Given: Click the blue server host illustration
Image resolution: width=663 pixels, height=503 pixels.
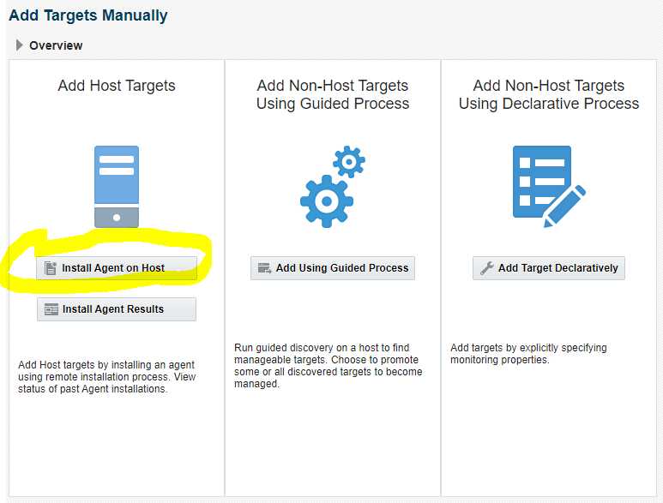Looking at the screenshot, I should coord(117,187).
